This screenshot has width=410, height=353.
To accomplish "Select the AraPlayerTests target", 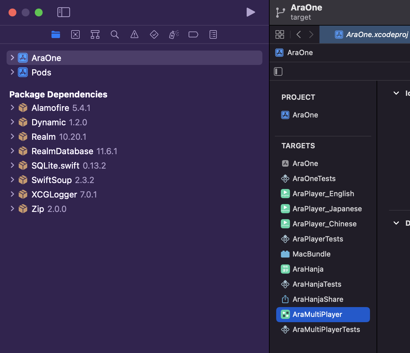I will pyautogui.click(x=323, y=239).
